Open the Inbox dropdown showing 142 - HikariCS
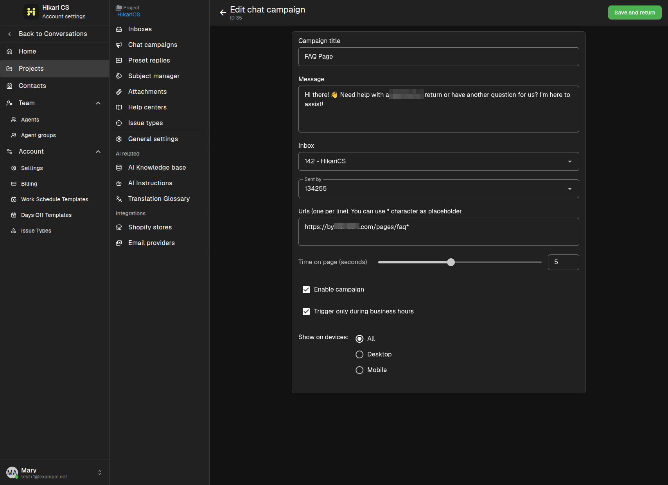The width and height of the screenshot is (668, 485). (438, 161)
